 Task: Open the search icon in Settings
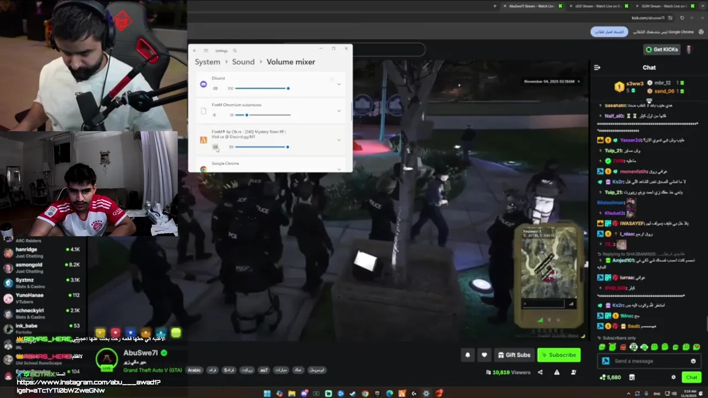pos(235,51)
